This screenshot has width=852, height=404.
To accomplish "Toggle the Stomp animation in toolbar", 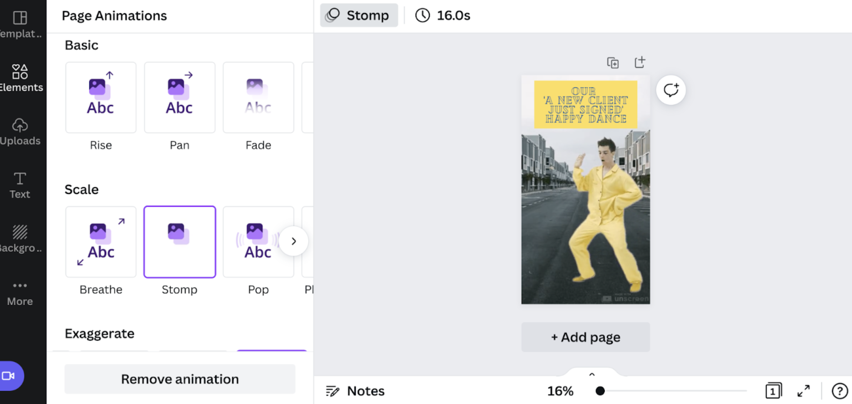I will [359, 15].
